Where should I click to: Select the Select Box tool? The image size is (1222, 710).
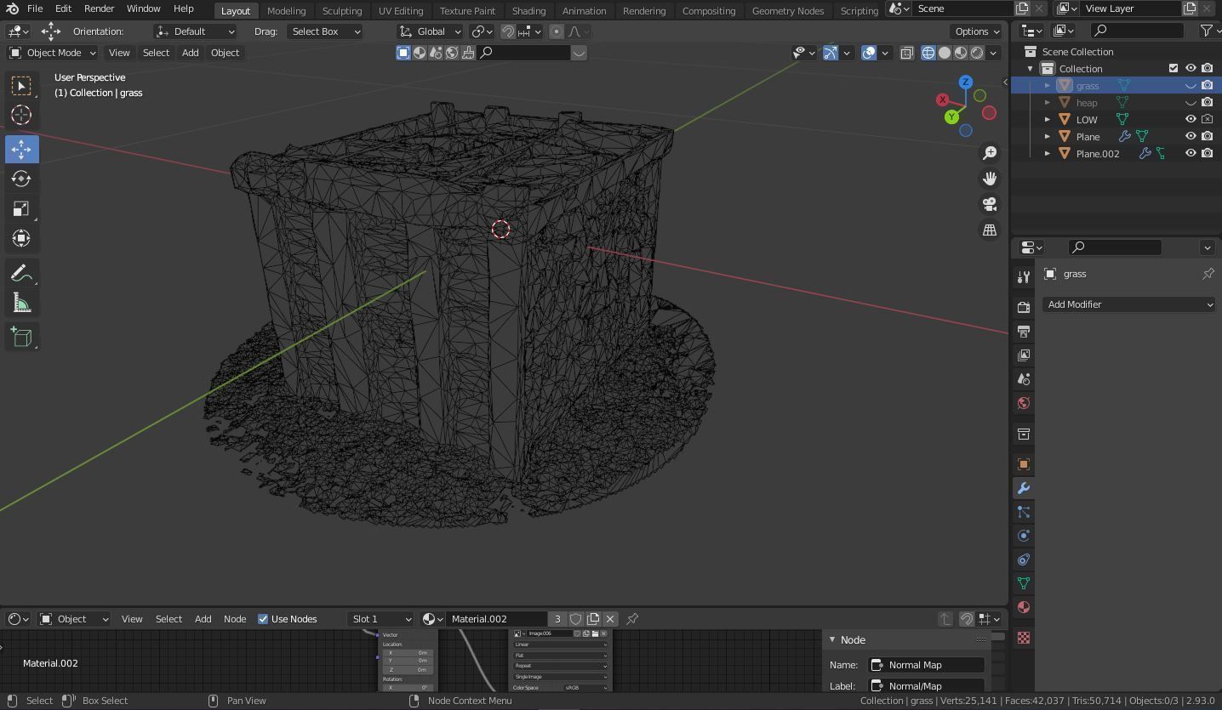(21, 85)
